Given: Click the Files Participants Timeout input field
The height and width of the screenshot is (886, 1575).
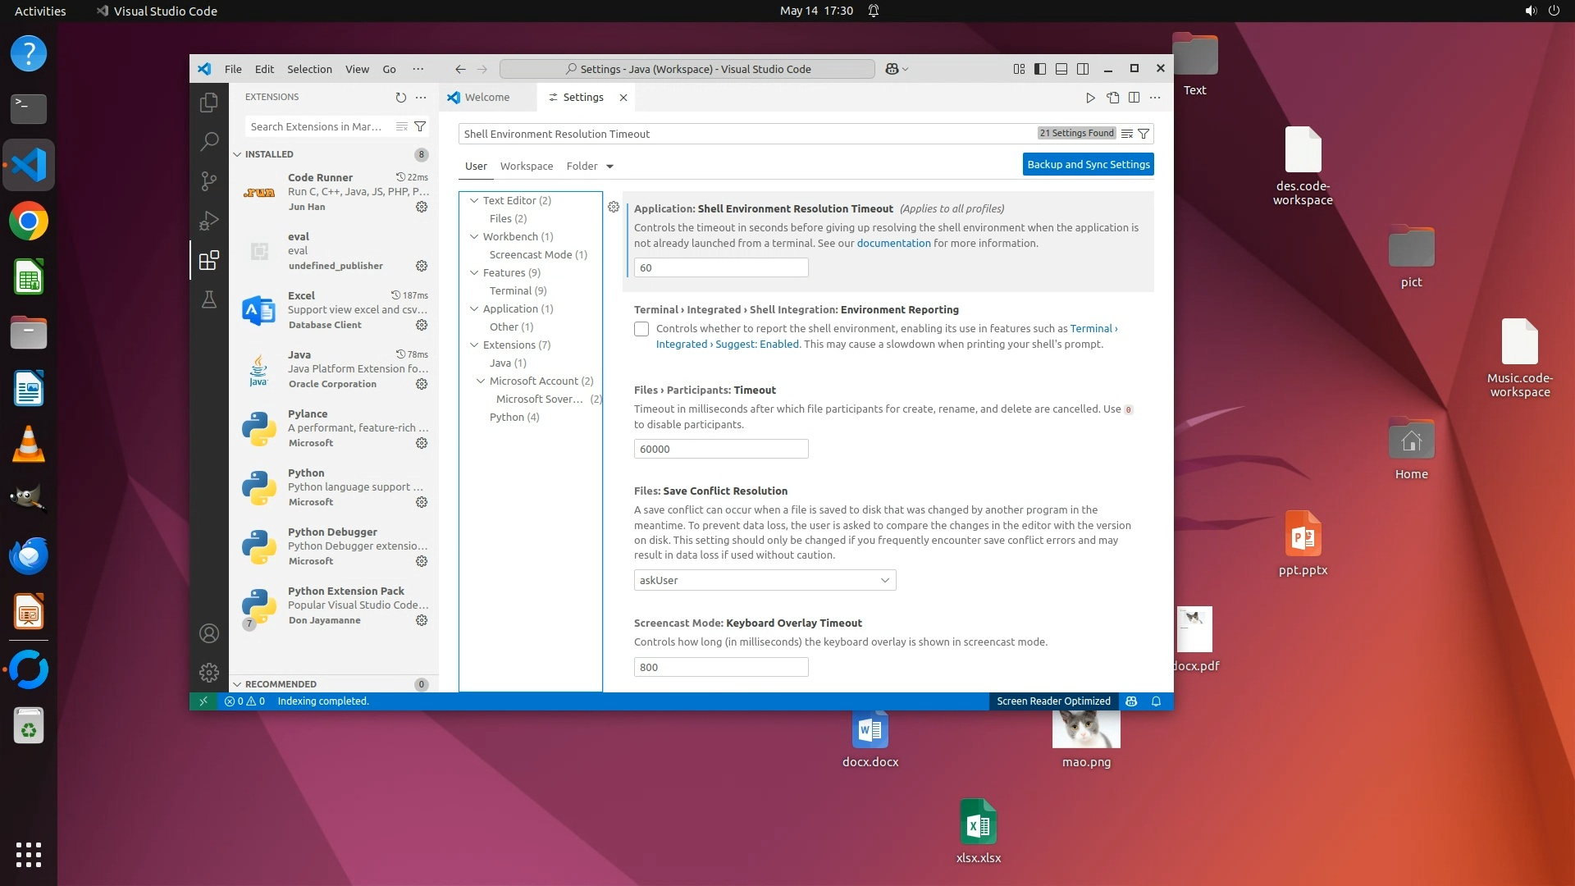Looking at the screenshot, I should click(720, 449).
